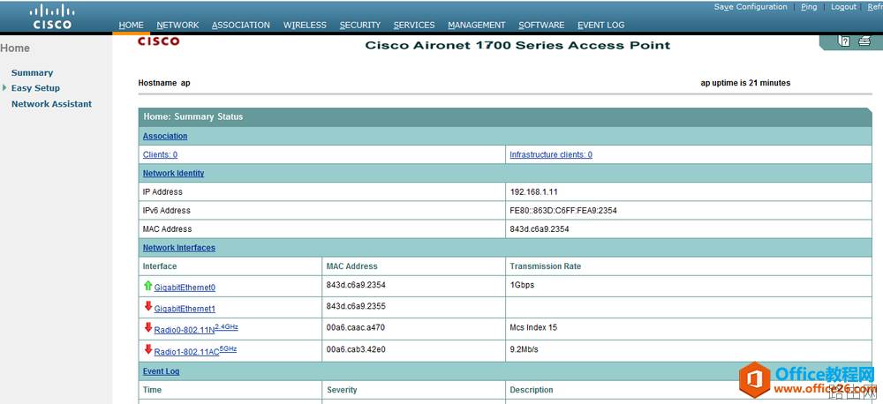Click the IPv6 address FE80::863D:C6FF:FEA9:2354
Image resolution: width=883 pixels, height=404 pixels.
(x=563, y=211)
